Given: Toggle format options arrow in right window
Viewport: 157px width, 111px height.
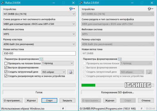Looking at the screenshot, I should tap(120, 59).
